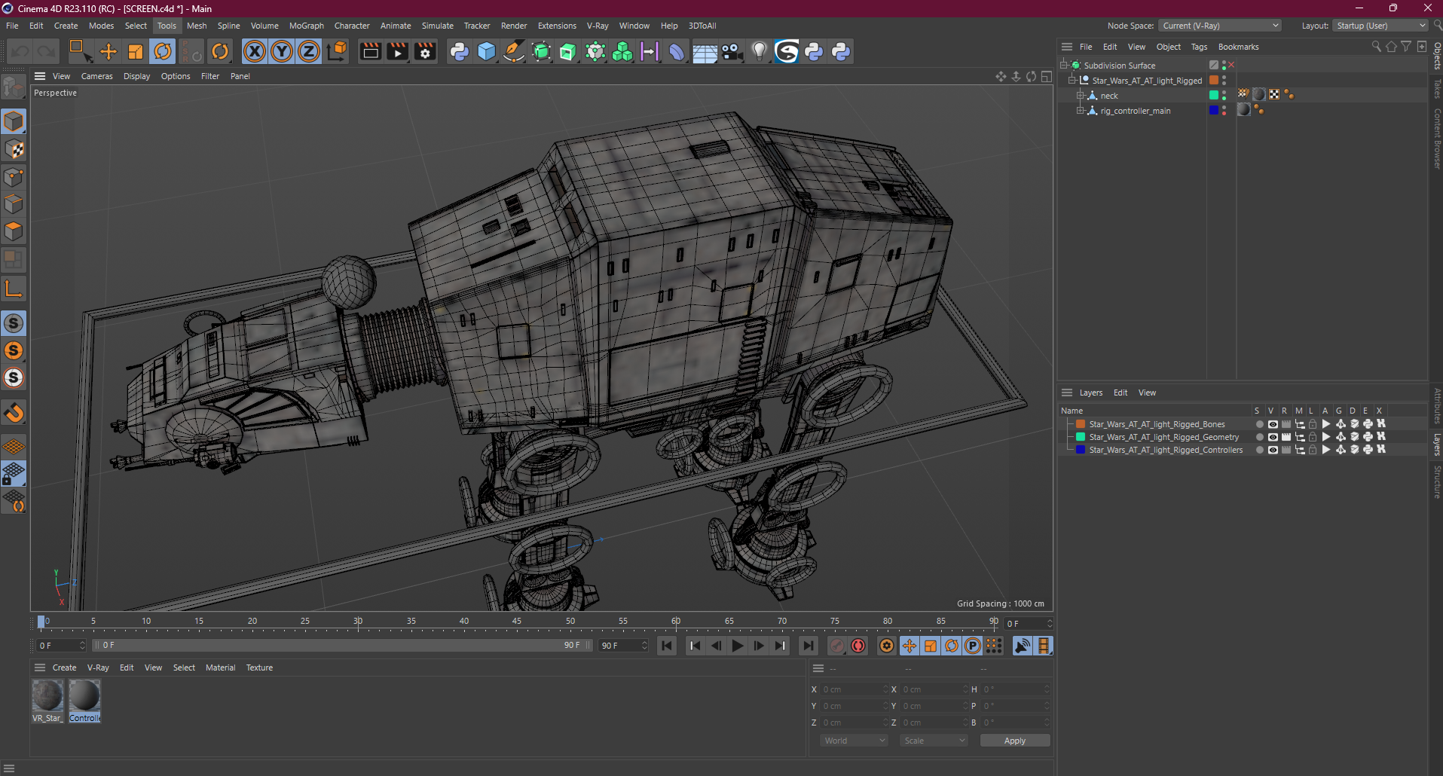The height and width of the screenshot is (776, 1443).
Task: Toggle the coordinate system icon
Action: coord(338,51)
